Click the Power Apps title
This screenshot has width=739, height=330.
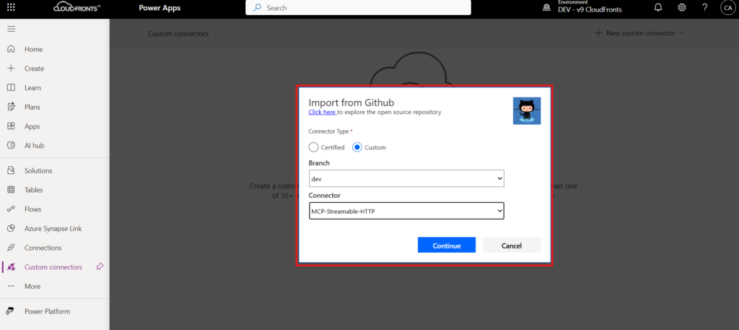(159, 7)
